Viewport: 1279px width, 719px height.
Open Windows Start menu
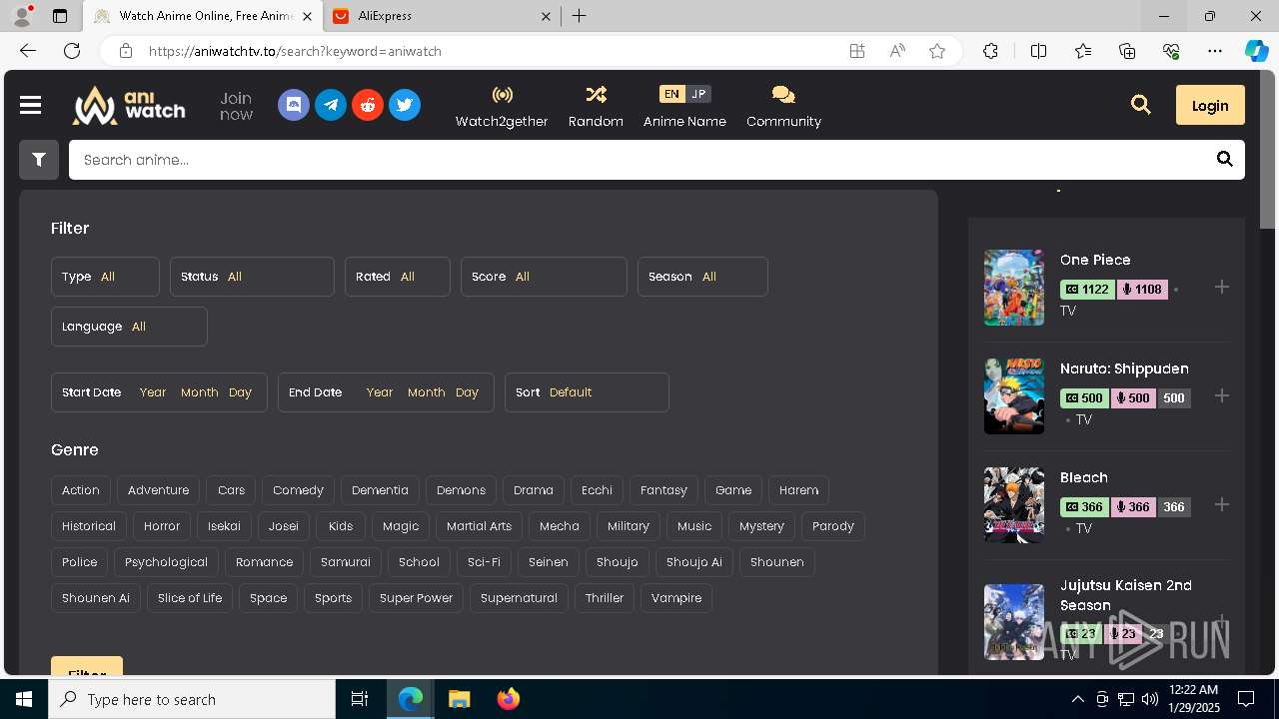coord(24,699)
